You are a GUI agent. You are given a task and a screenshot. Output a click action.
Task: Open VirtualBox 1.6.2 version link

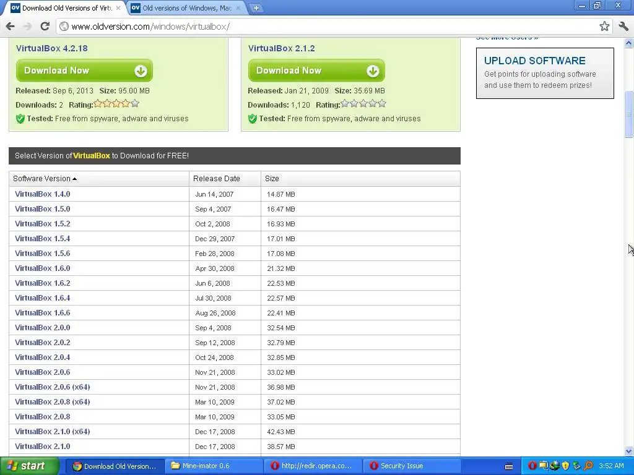[x=43, y=283]
